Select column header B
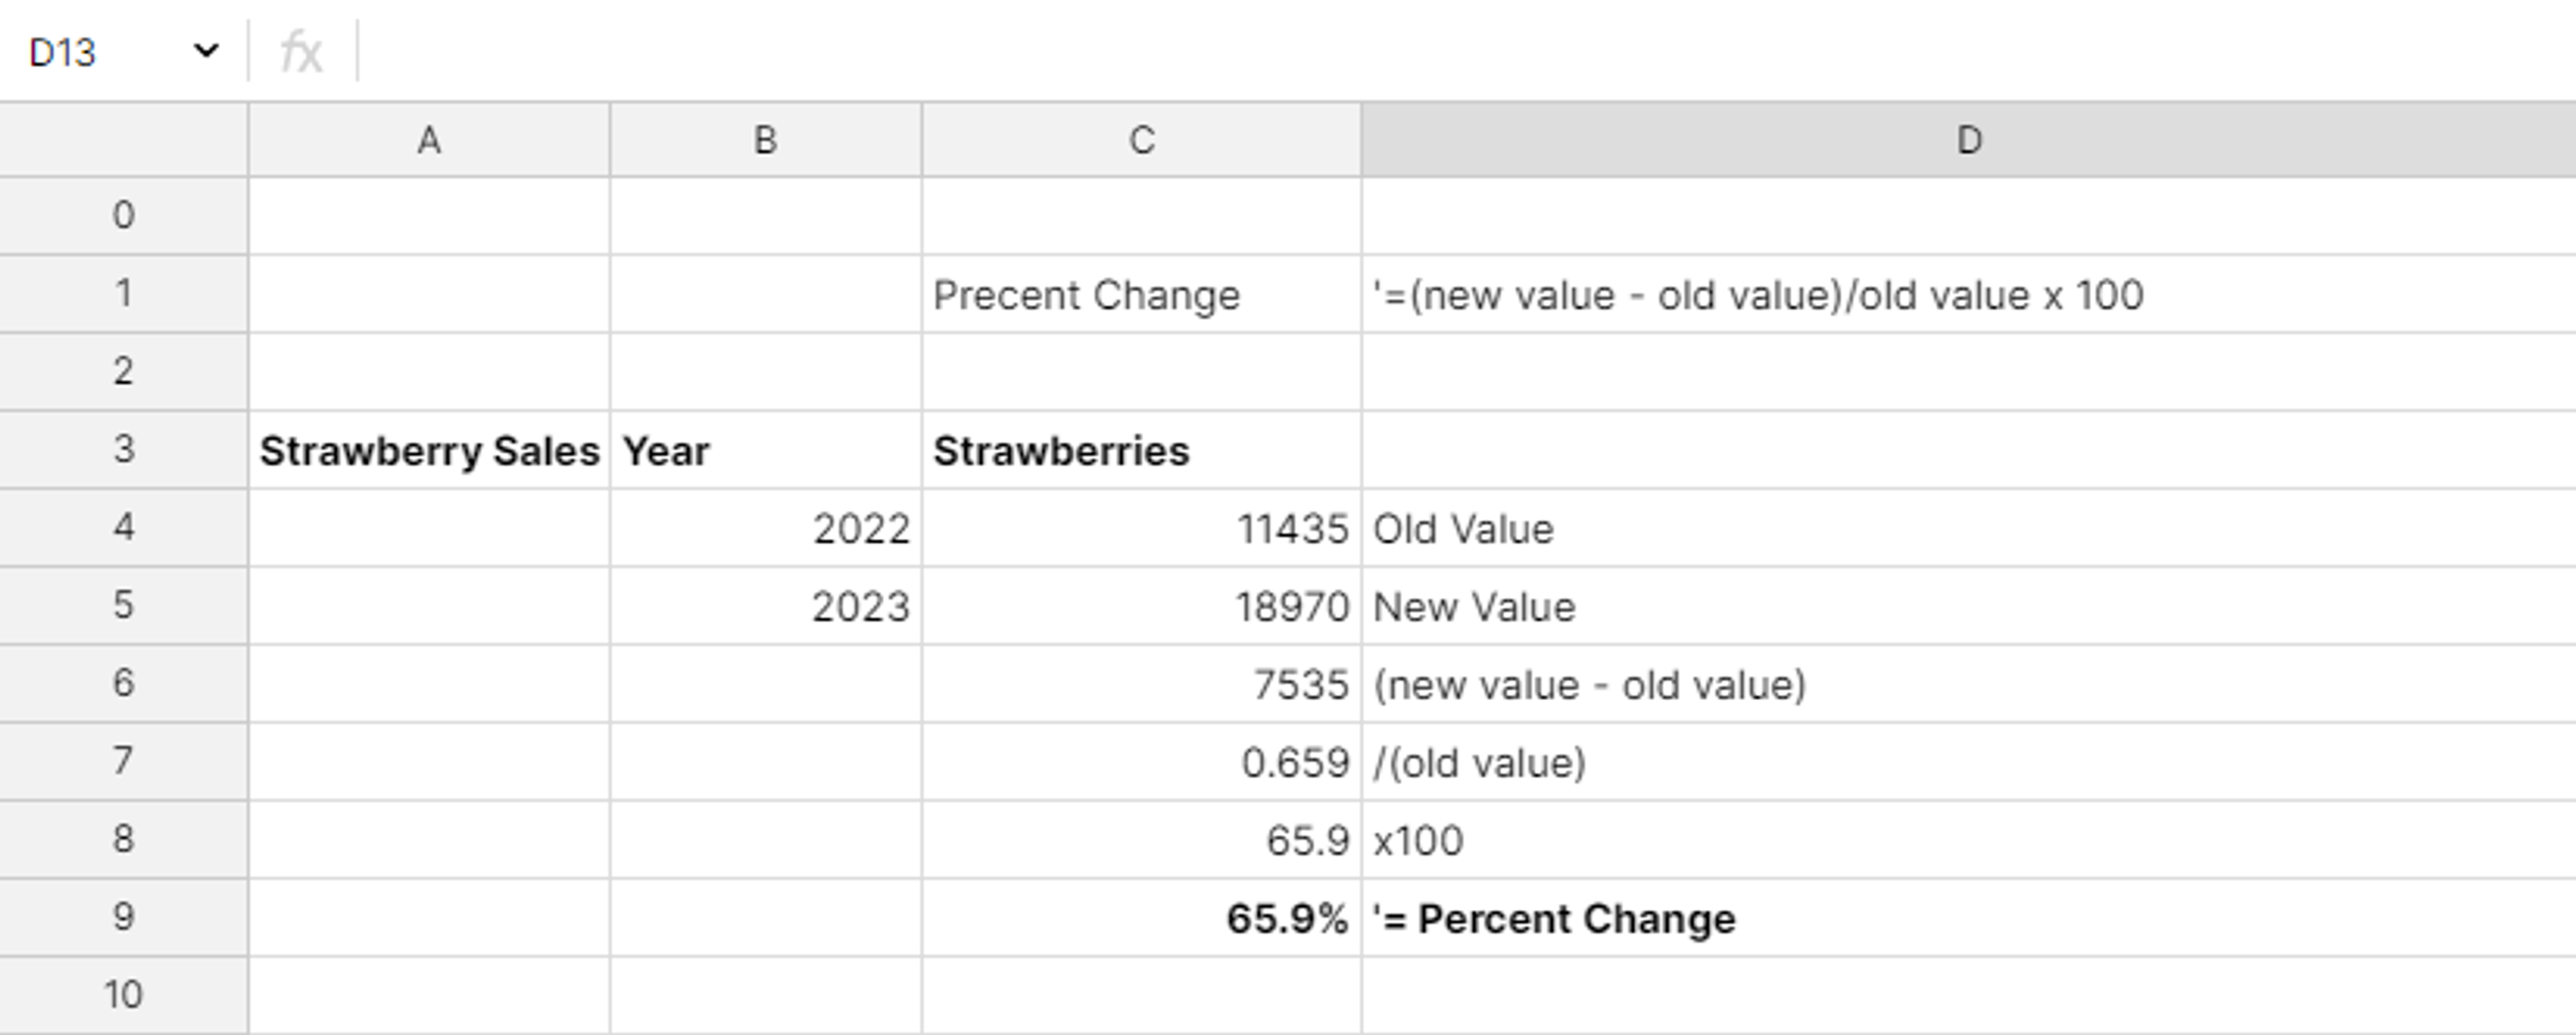This screenshot has width=2576, height=1035. [765, 140]
